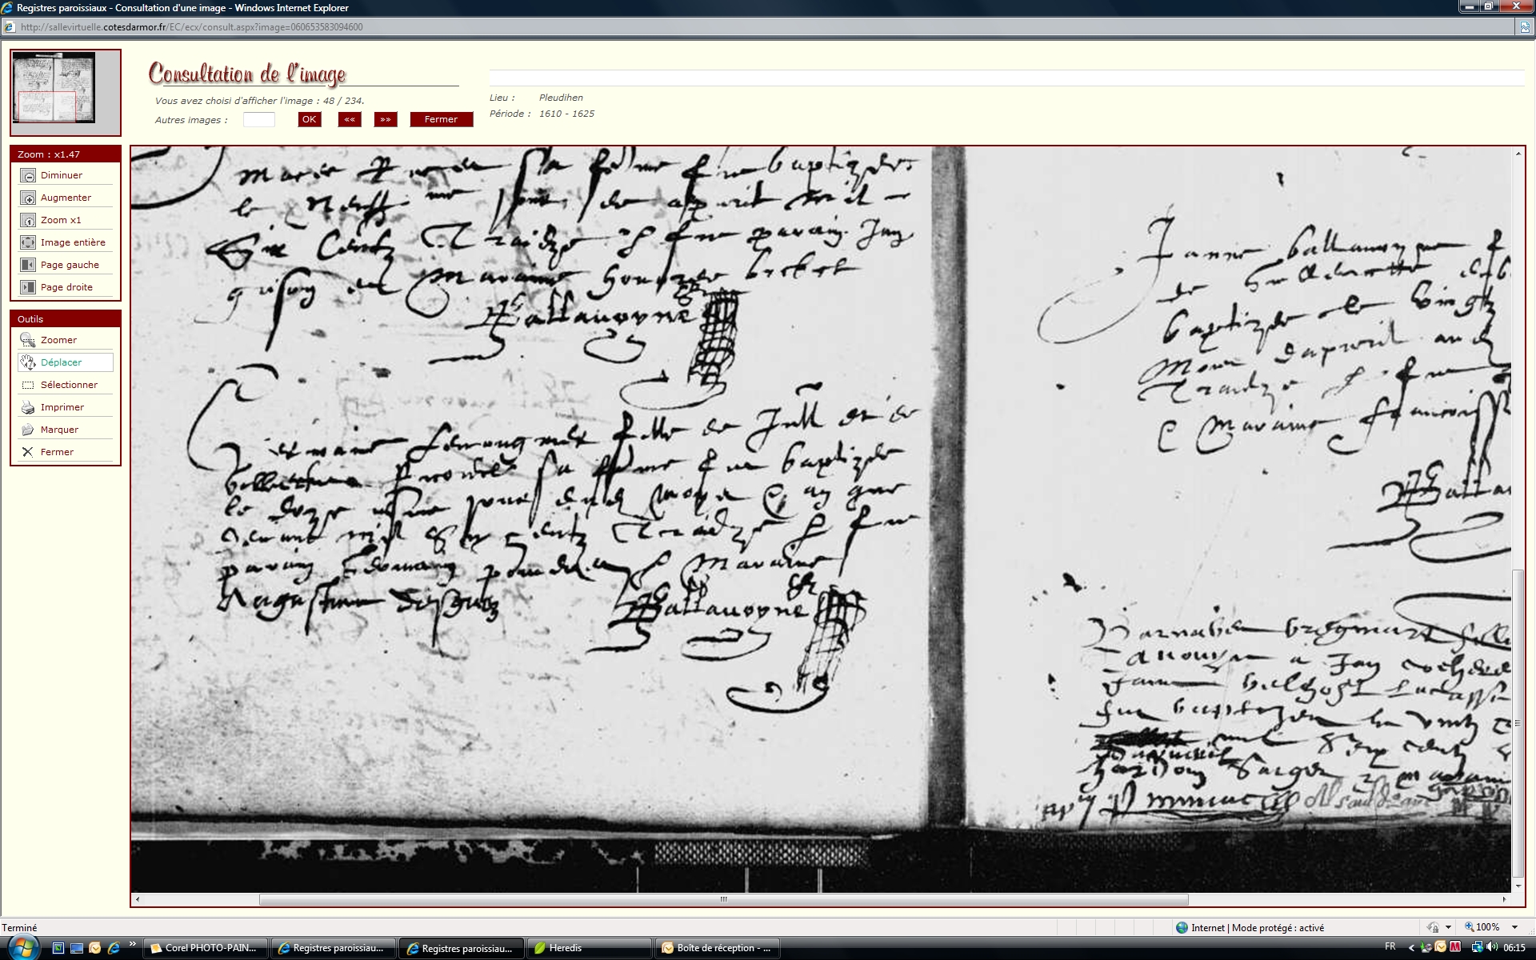Click the red Fermer button at the top
The image size is (1536, 960).
click(x=441, y=120)
